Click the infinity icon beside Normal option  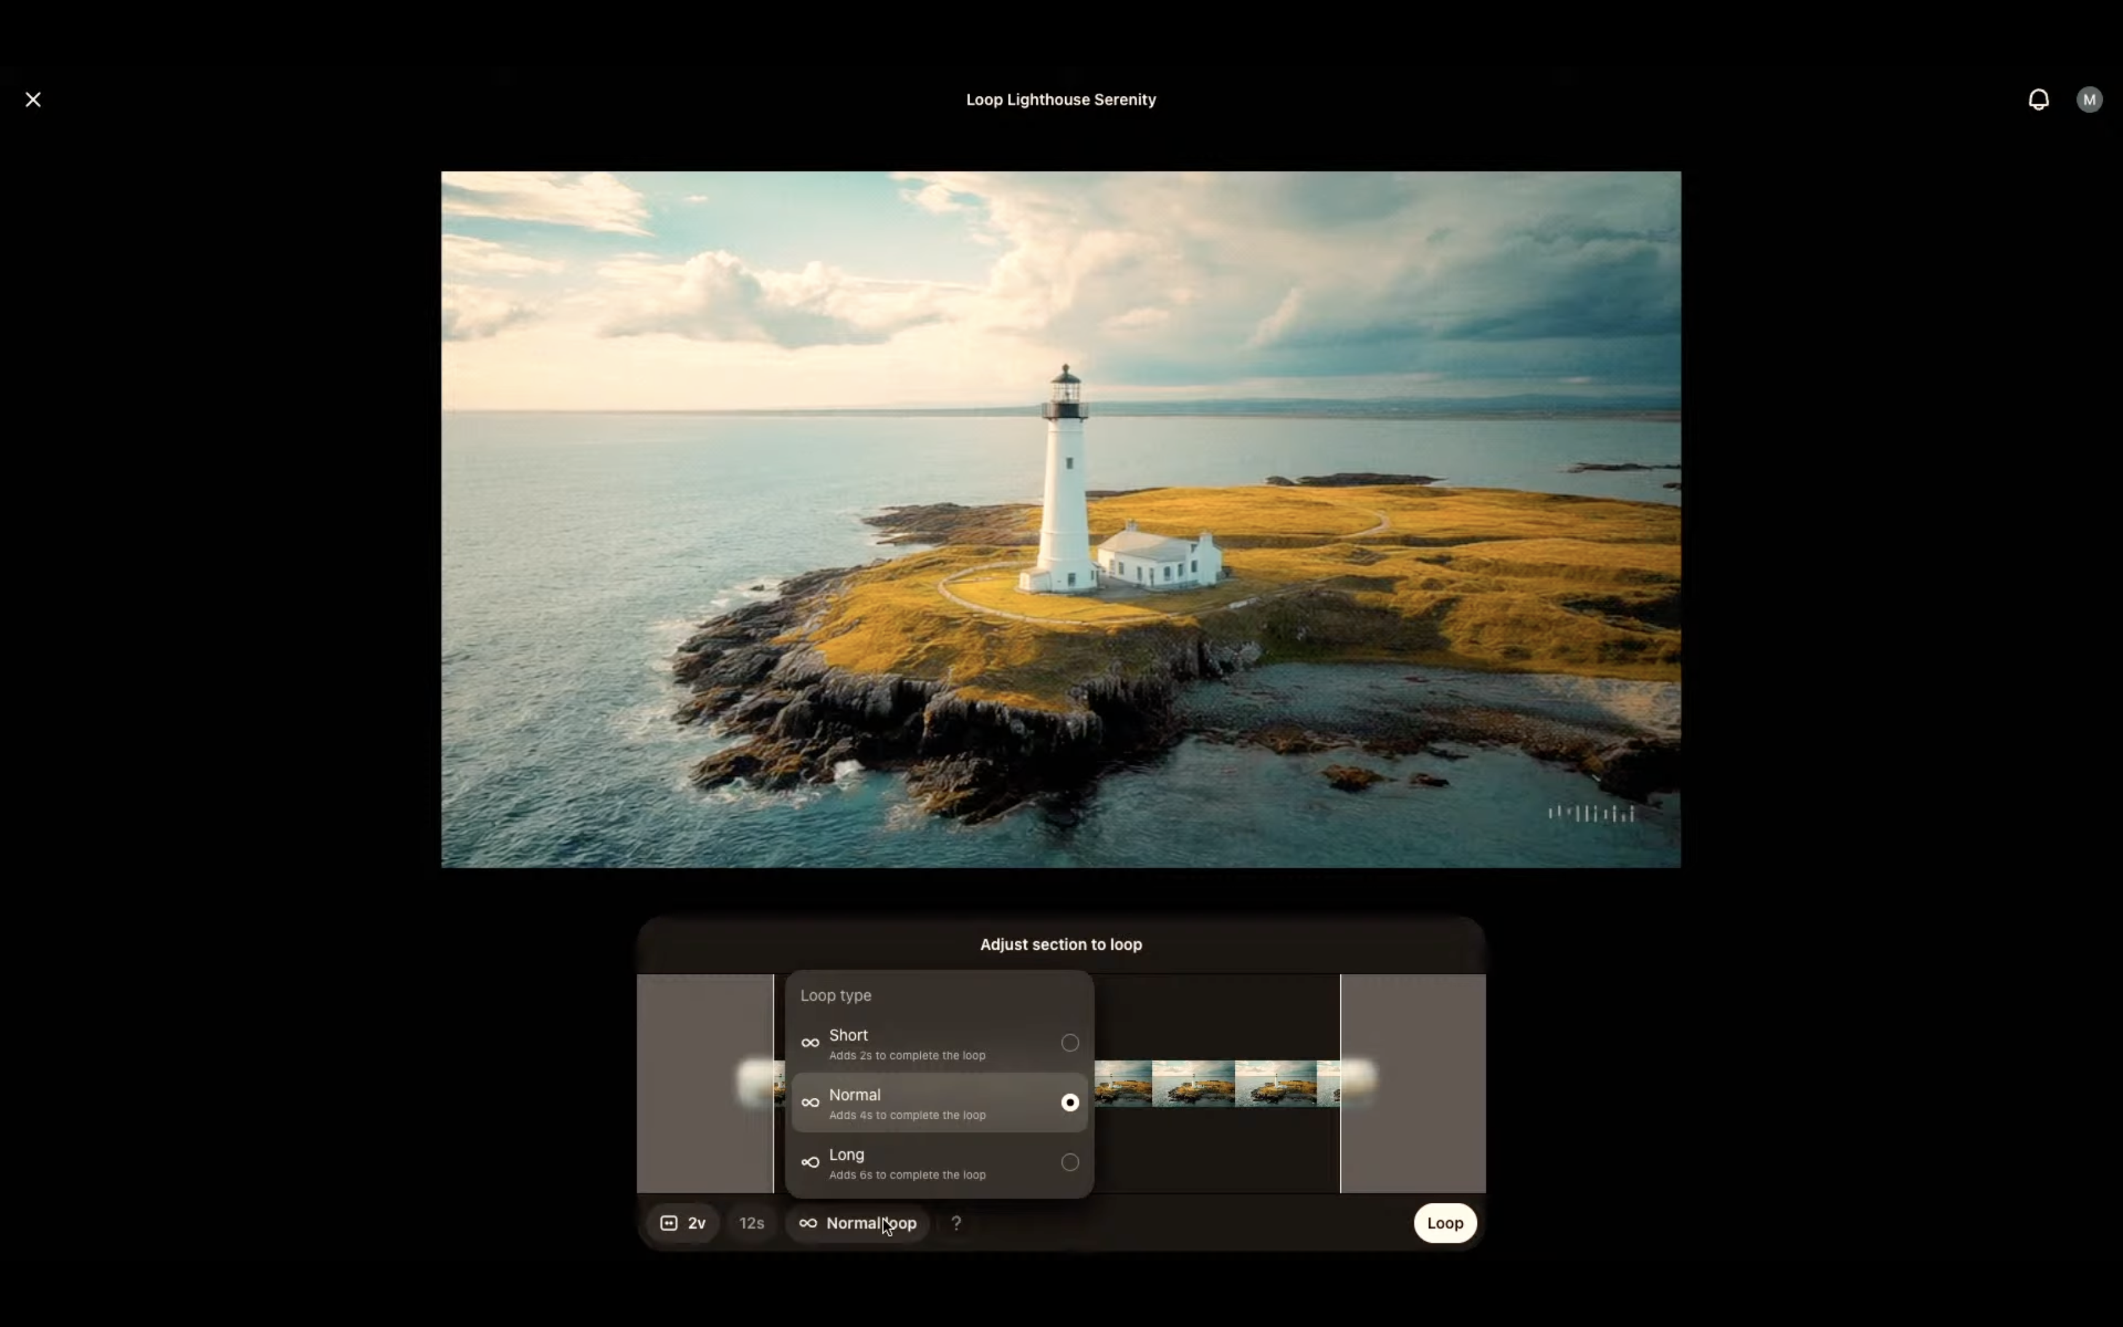click(x=810, y=1103)
